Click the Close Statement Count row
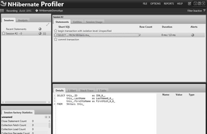 [25, 121]
